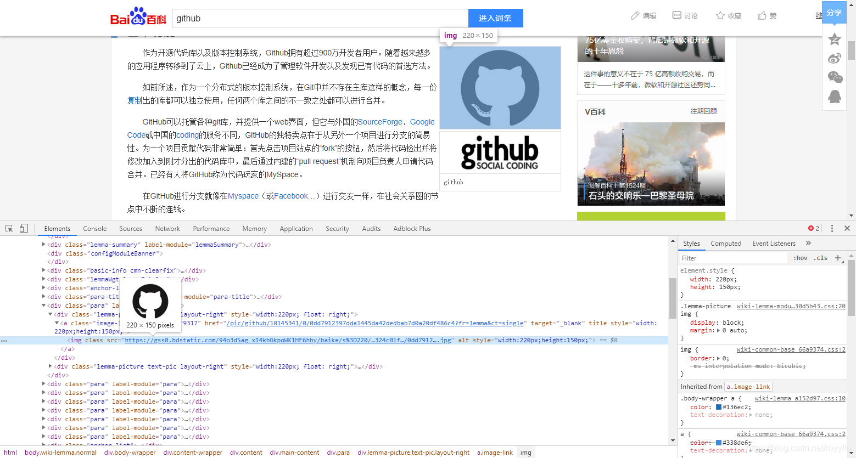This screenshot has height=458, width=856.
Task: Click the star 收藏 favorite icon
Action: click(x=720, y=16)
